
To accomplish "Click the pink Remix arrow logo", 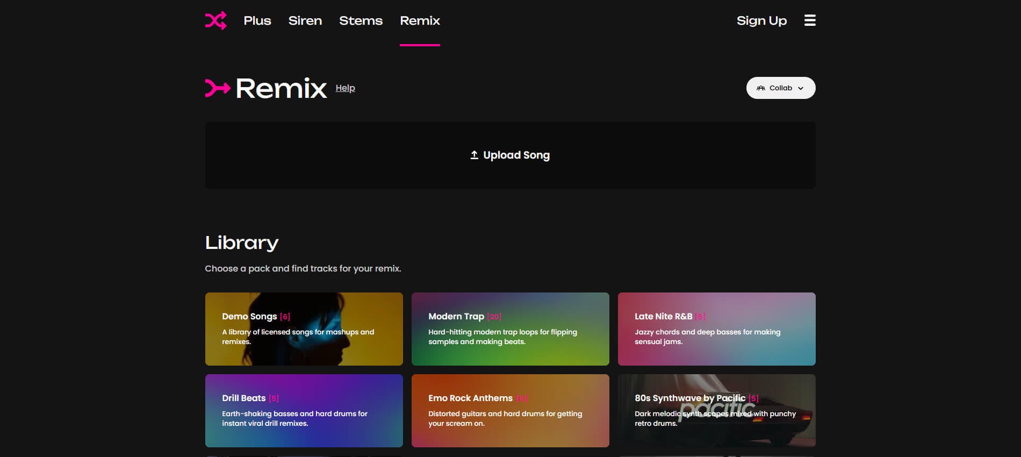I will click(218, 88).
